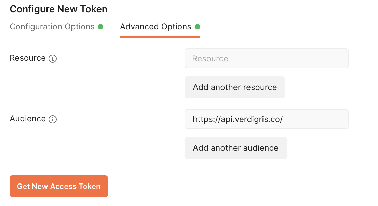The height and width of the screenshot is (206, 378).
Task: Click the word Token in the heading
Action: pos(94,9)
